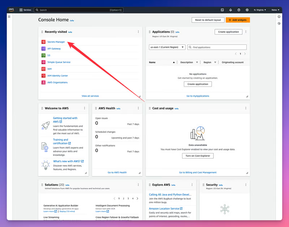The height and width of the screenshot is (227, 289).
Task: Click Turn on Cost Explorer
Action: 198,156
